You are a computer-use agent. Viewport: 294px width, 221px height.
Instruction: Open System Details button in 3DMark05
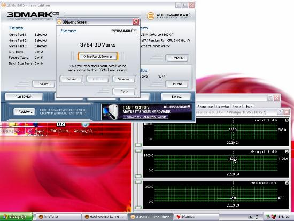177,58
